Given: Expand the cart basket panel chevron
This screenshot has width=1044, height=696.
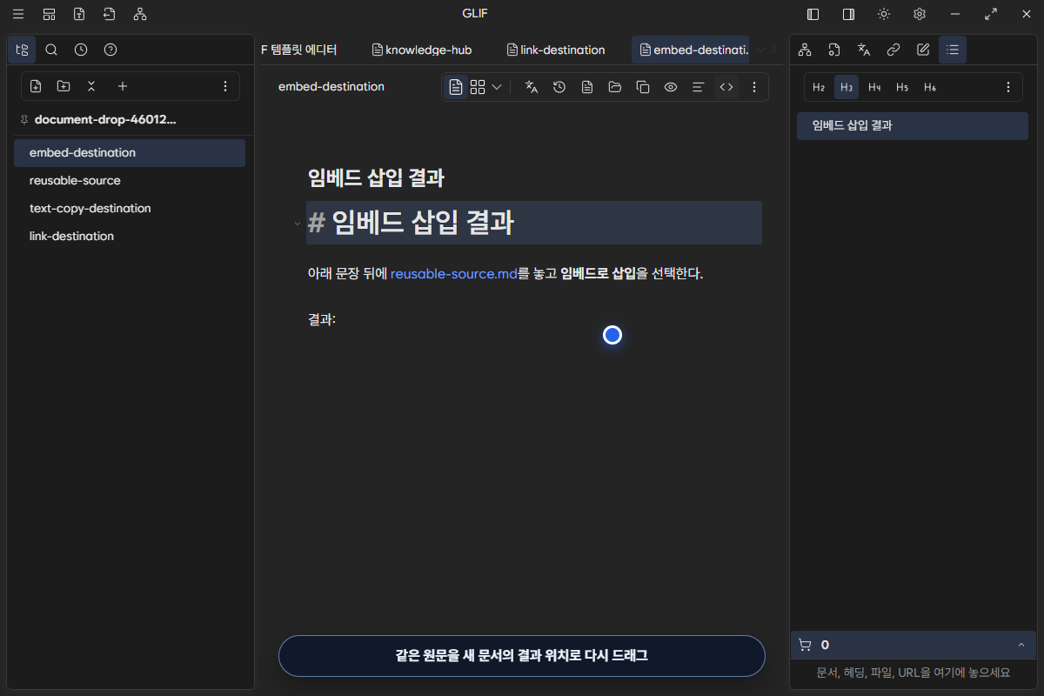Looking at the screenshot, I should tap(1021, 645).
